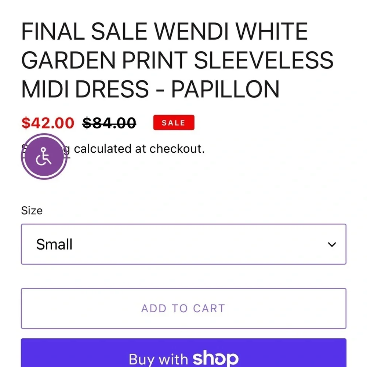Click the 'calculated at checkout' text
This screenshot has height=367, width=367.
tap(139, 149)
